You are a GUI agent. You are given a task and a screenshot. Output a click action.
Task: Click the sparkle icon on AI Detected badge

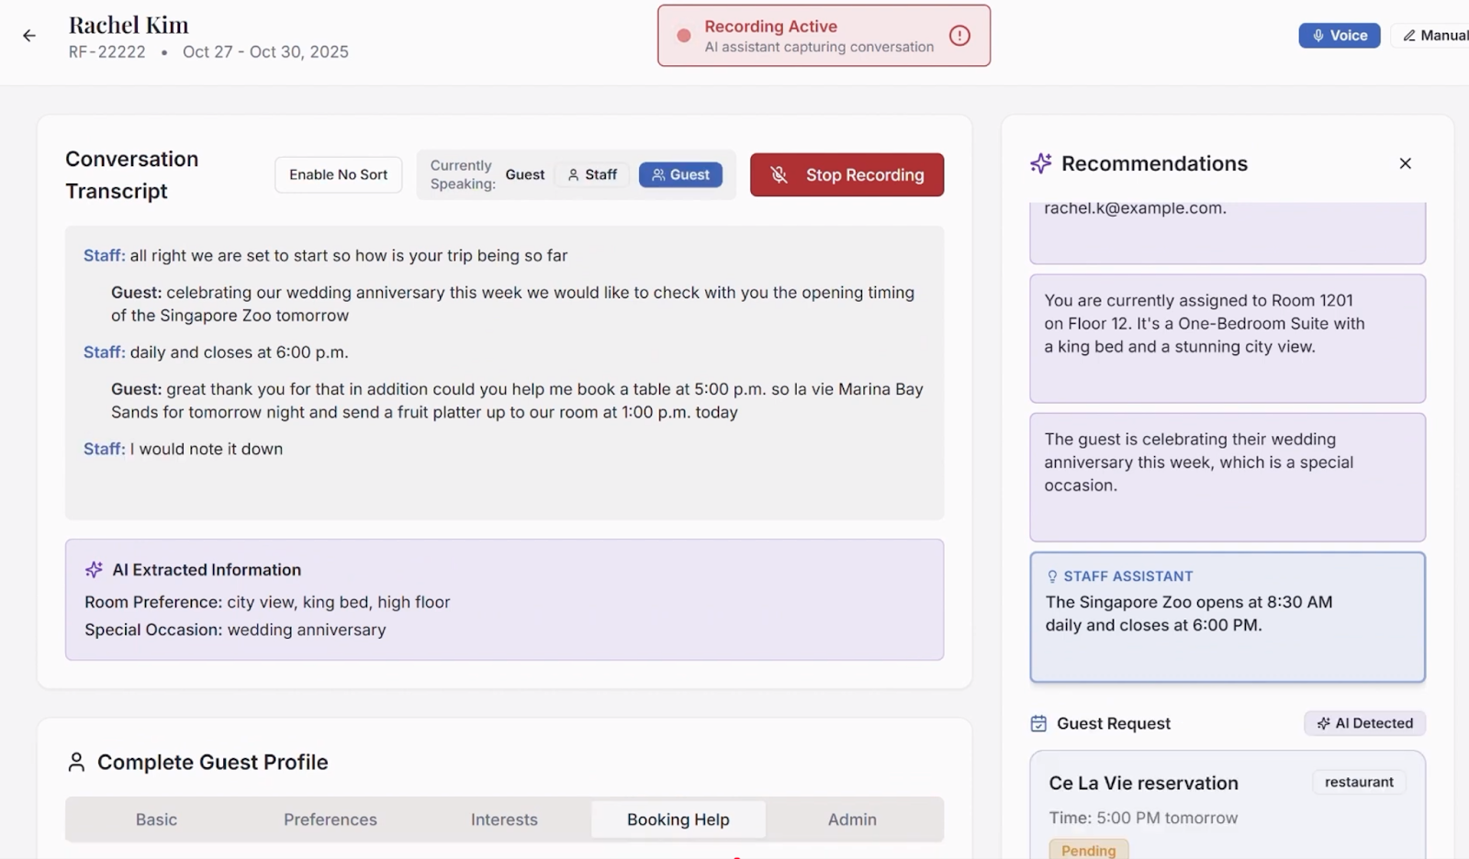(x=1323, y=723)
